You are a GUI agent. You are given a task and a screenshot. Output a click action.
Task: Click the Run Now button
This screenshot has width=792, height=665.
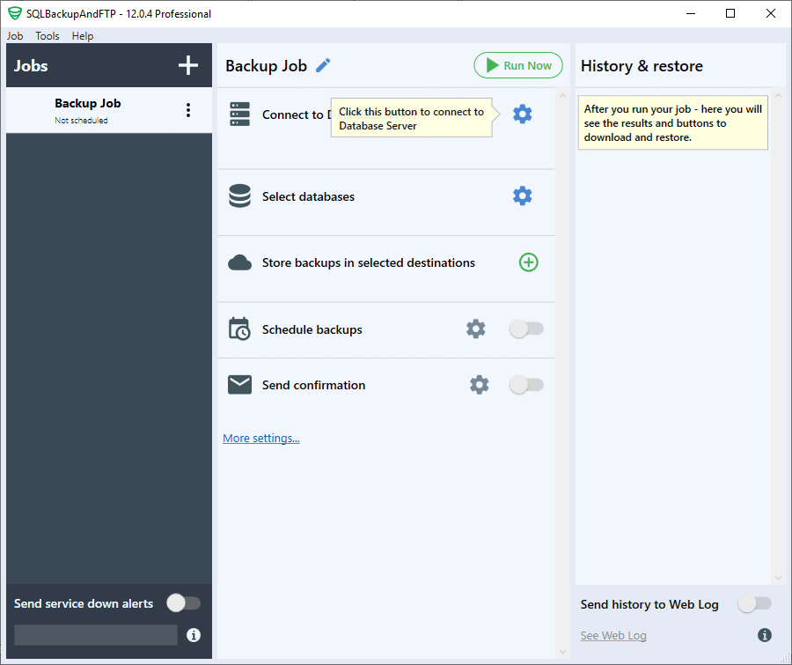[x=518, y=65]
